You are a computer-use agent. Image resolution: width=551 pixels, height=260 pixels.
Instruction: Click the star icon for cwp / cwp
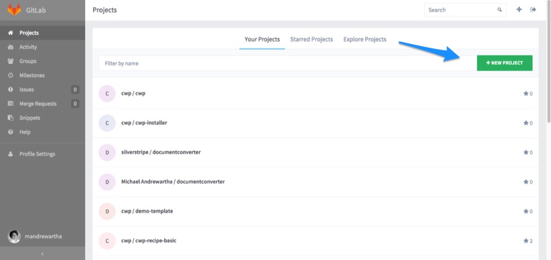(526, 94)
